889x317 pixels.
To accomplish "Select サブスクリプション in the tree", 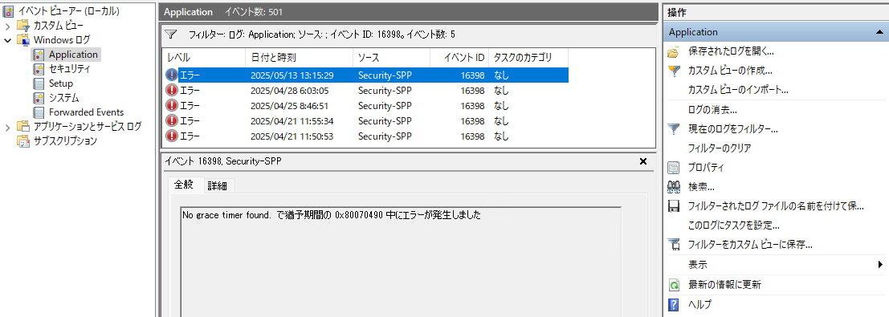I will [x=65, y=141].
